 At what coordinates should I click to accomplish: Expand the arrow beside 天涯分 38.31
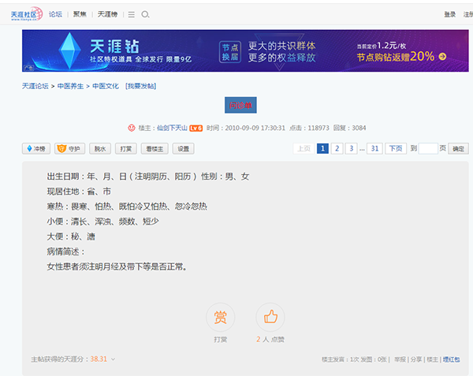[x=113, y=359]
